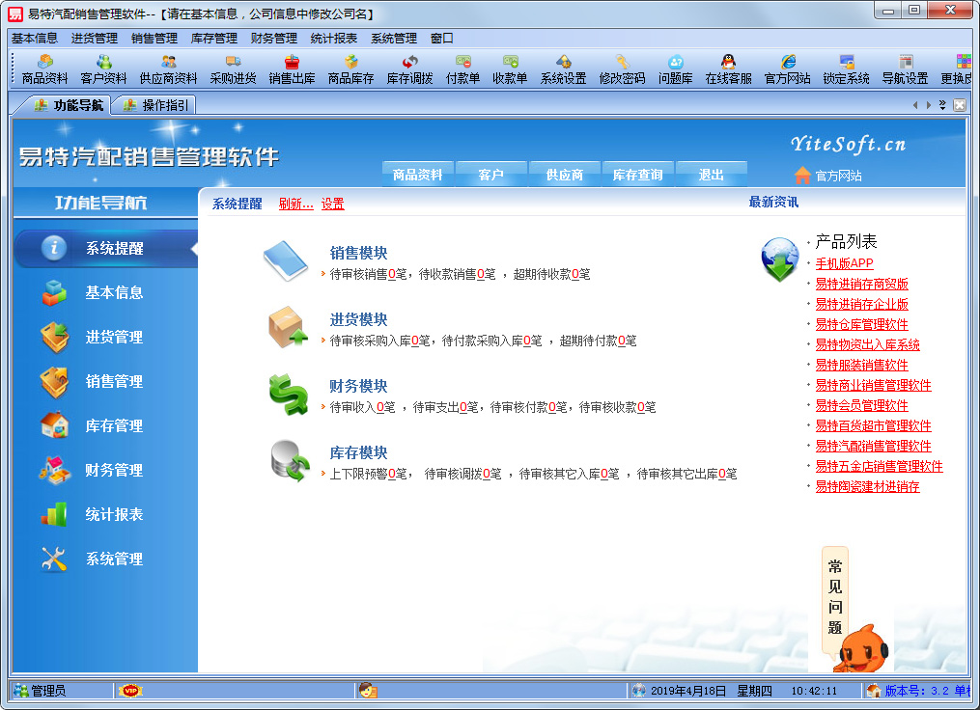Open 商品资料 toolbar icon

(44, 69)
